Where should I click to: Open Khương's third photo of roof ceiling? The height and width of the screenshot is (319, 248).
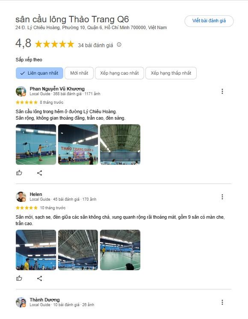click(120, 144)
